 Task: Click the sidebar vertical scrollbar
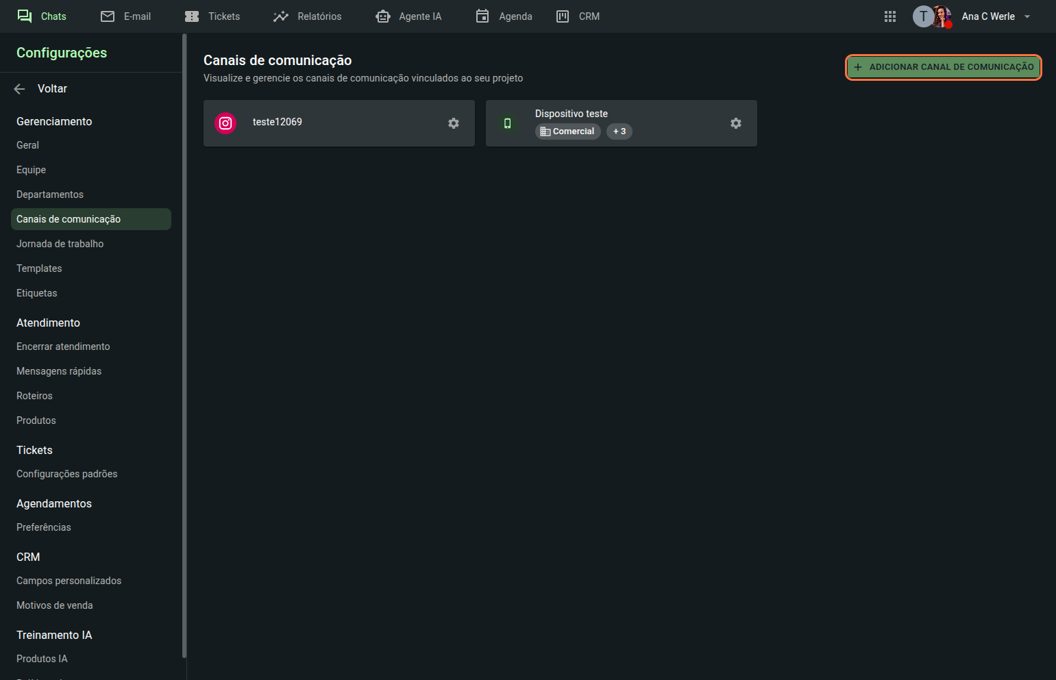pos(184,342)
